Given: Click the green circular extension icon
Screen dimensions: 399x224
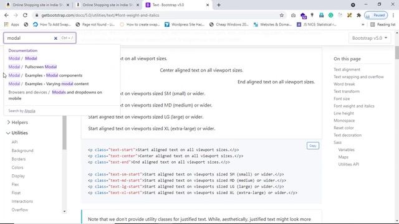Looking at the screenshot, I should pyautogui.click(x=330, y=15).
